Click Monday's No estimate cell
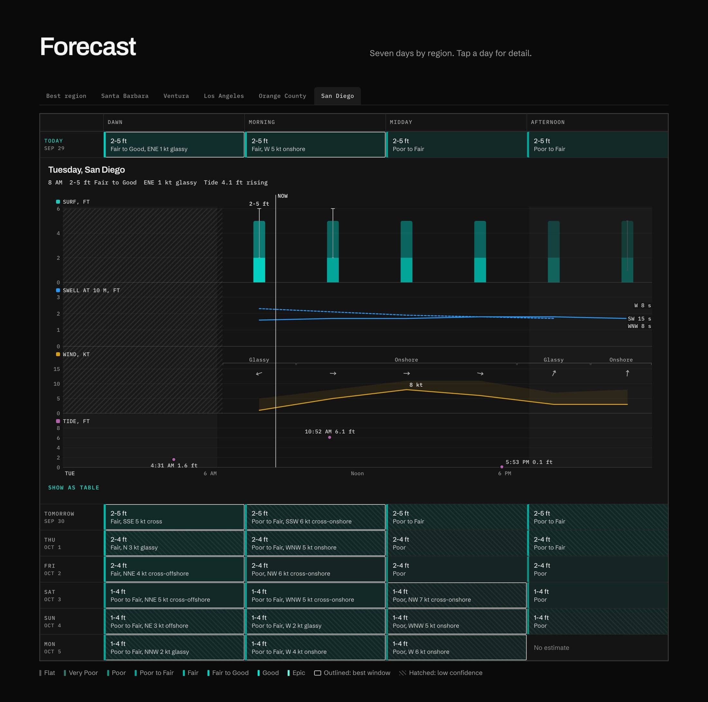The height and width of the screenshot is (702, 708). point(597,647)
